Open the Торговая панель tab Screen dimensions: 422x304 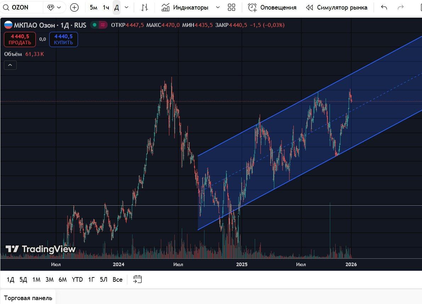pyautogui.click(x=28, y=298)
